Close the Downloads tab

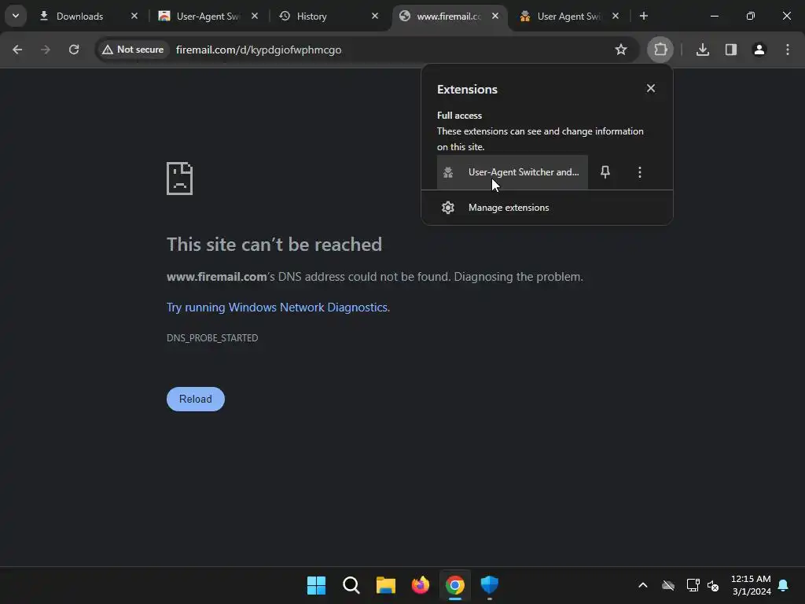[x=134, y=16]
